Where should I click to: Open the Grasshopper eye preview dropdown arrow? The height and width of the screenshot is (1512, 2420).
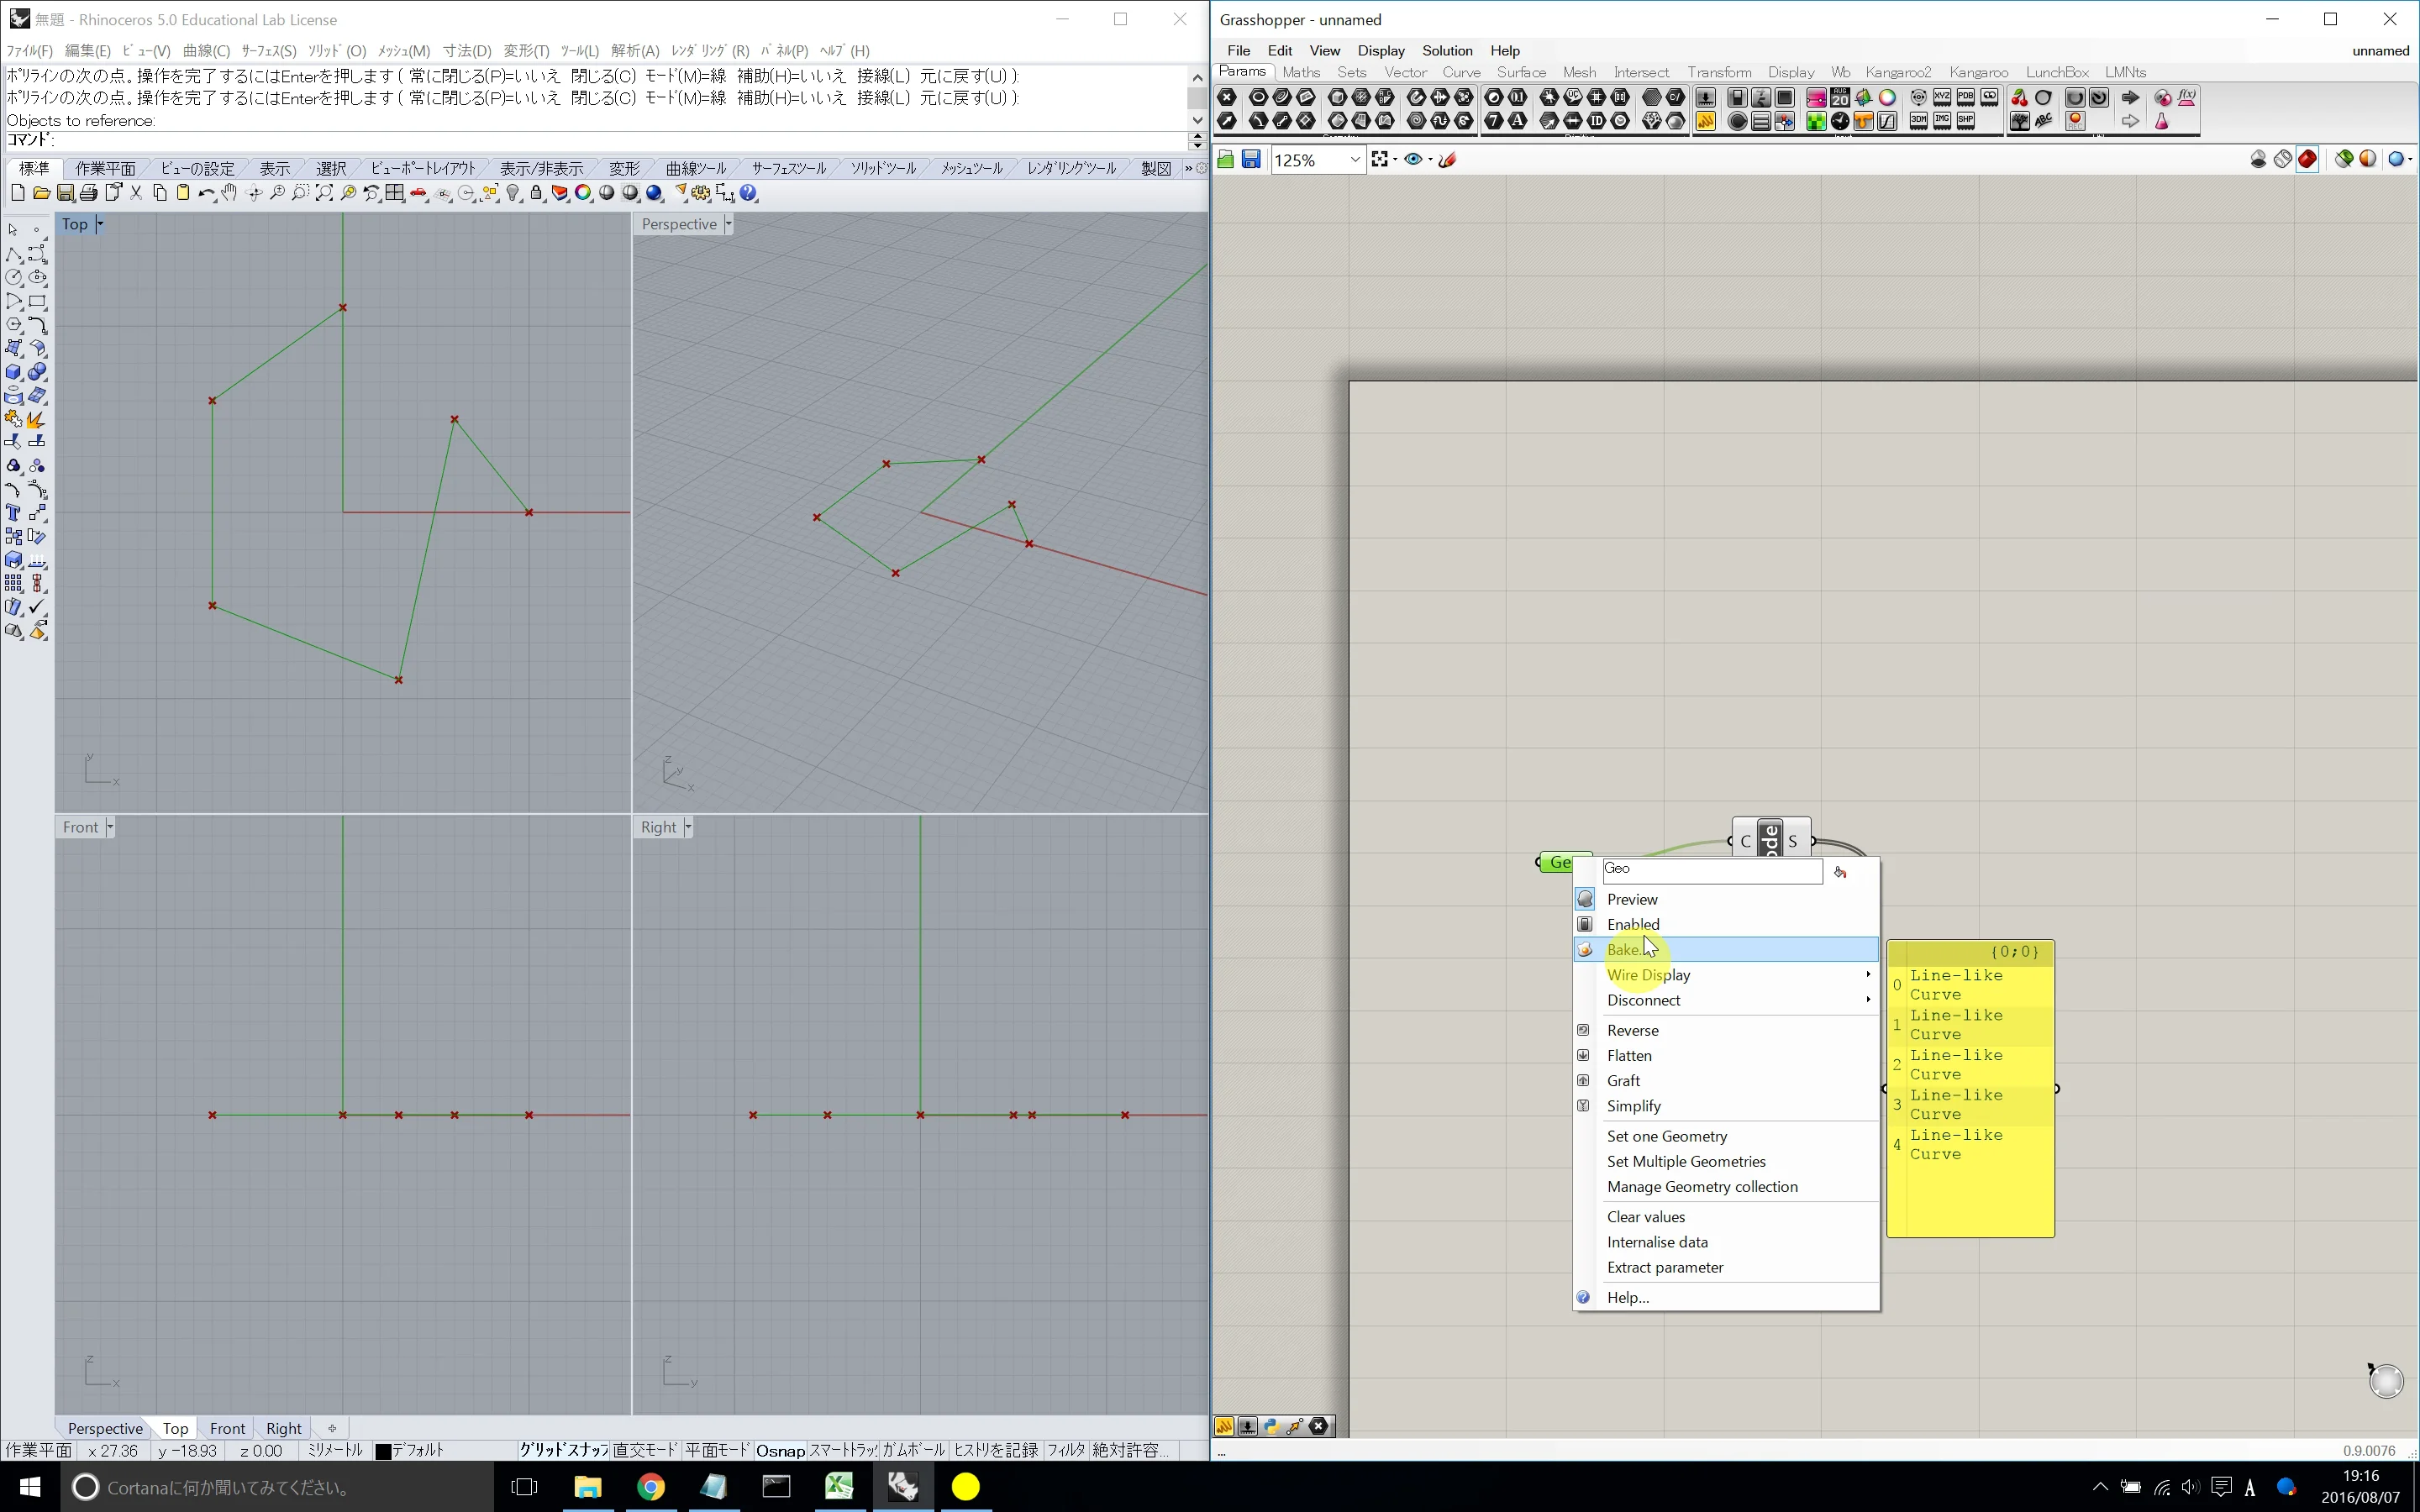point(1430,160)
